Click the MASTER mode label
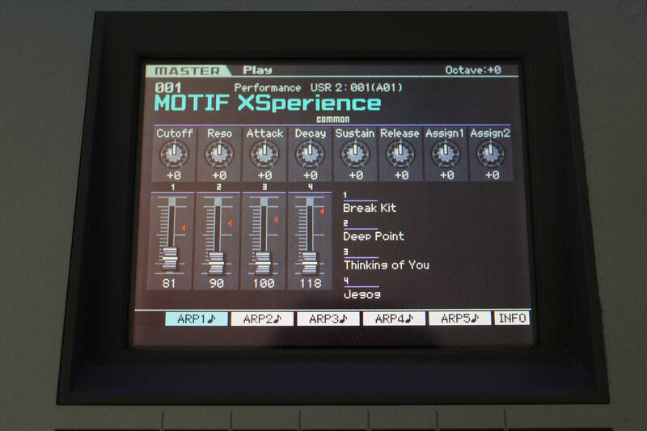647x431 pixels. (x=188, y=71)
